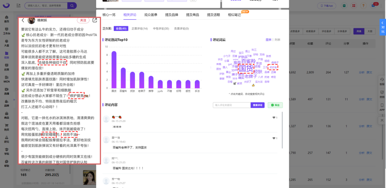Click 关注 follow button in 桃树妖 note
Image resolution: width=386 pixels, height=188 pixels.
[x=83, y=20]
